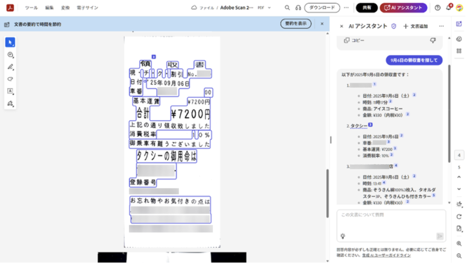This screenshot has height=269, width=469.
Task: Close the AI アシスタント panel
Action: pos(342,26)
